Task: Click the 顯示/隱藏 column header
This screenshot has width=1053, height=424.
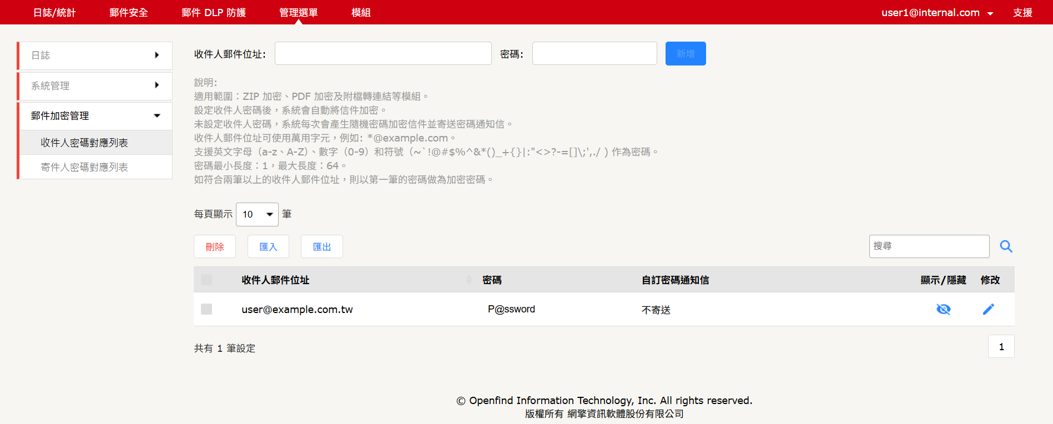Action: pos(943,280)
